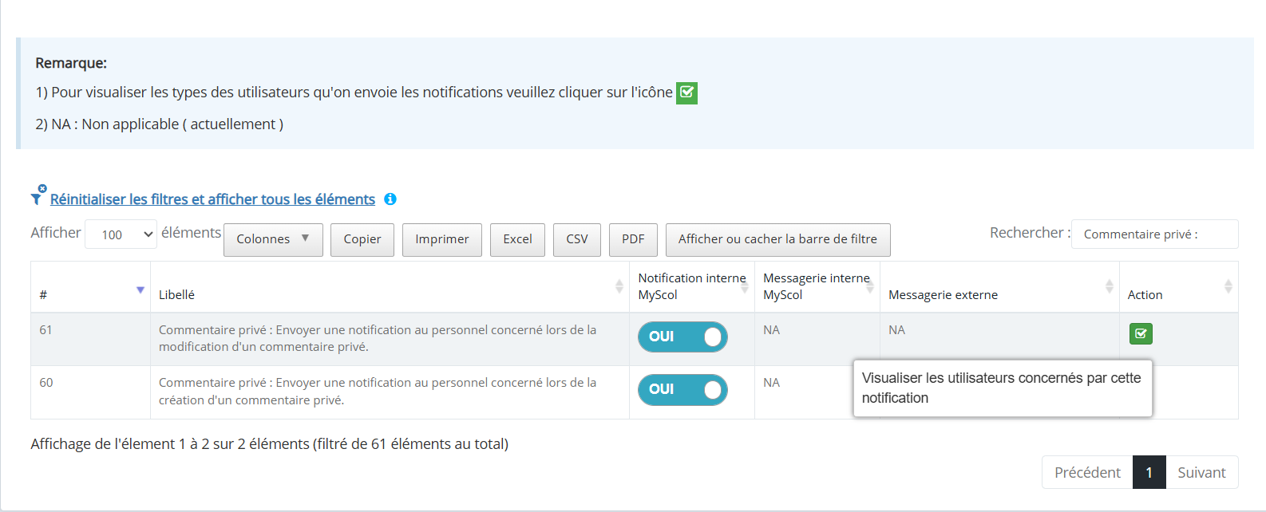Click the PDF export button
1266x512 pixels.
click(x=633, y=239)
